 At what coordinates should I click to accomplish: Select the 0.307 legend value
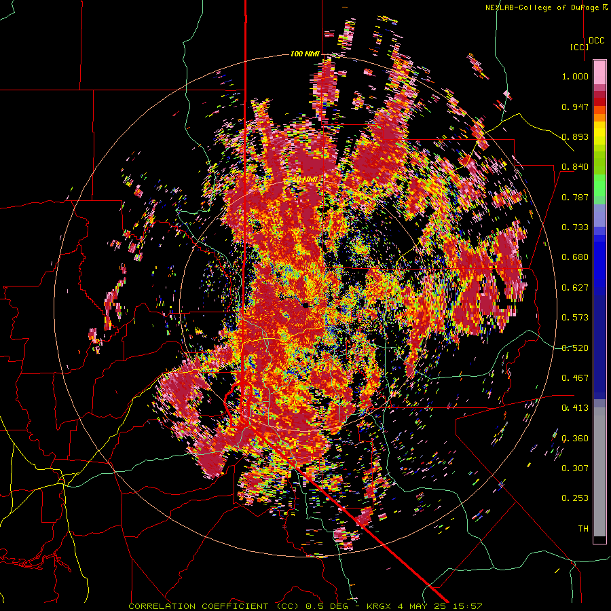[x=575, y=468]
